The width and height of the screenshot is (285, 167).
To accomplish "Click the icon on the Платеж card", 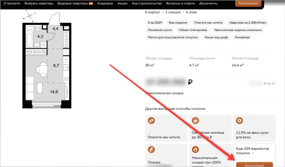I will point(151,150).
